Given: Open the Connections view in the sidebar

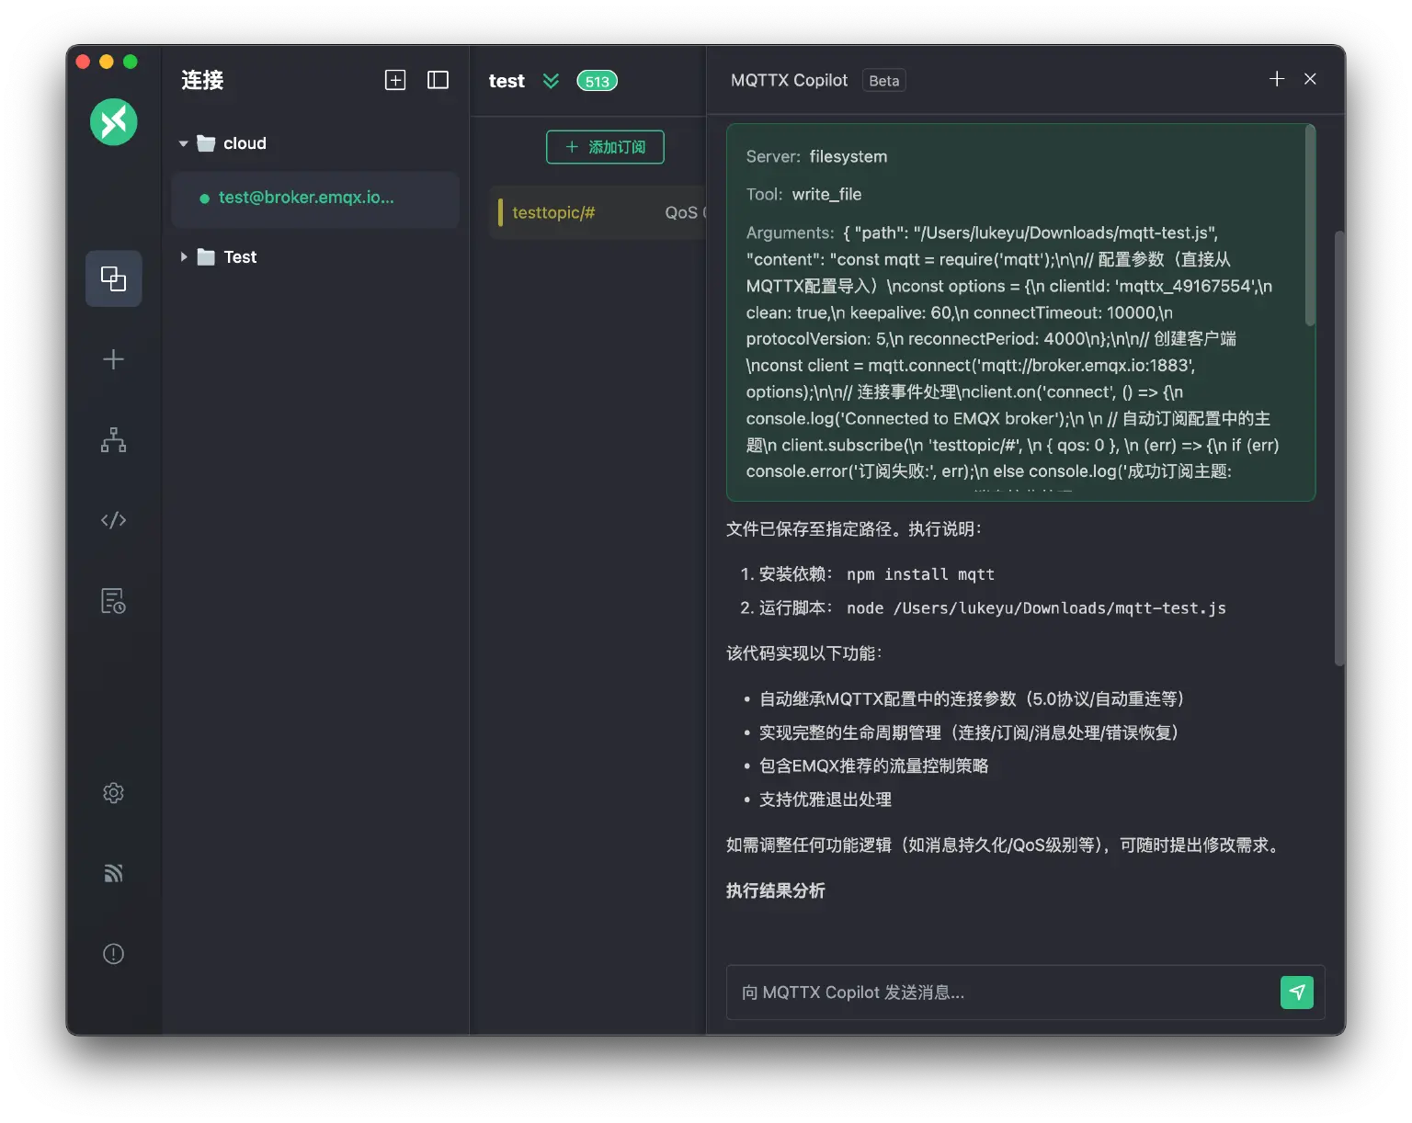Looking at the screenshot, I should pos(113,278).
